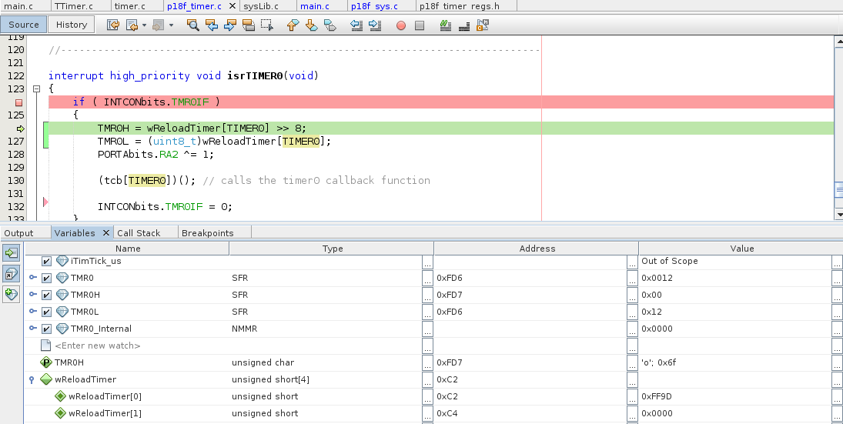Toggle checkbox for TMR0_Internal row
843x424 pixels.
pos(47,329)
